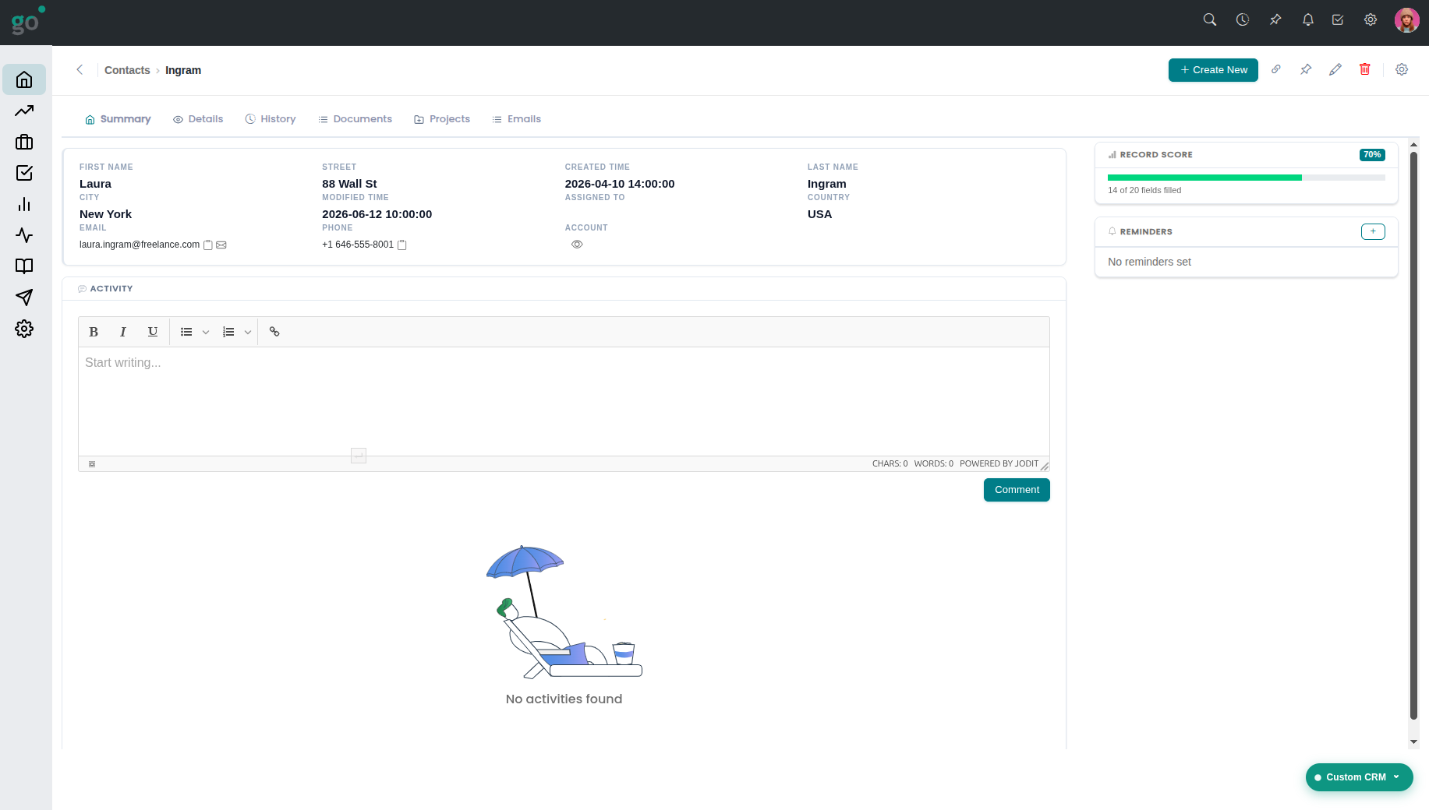Select the Home icon in sidebar
Viewport: 1429px width, 810px height.
[24, 79]
